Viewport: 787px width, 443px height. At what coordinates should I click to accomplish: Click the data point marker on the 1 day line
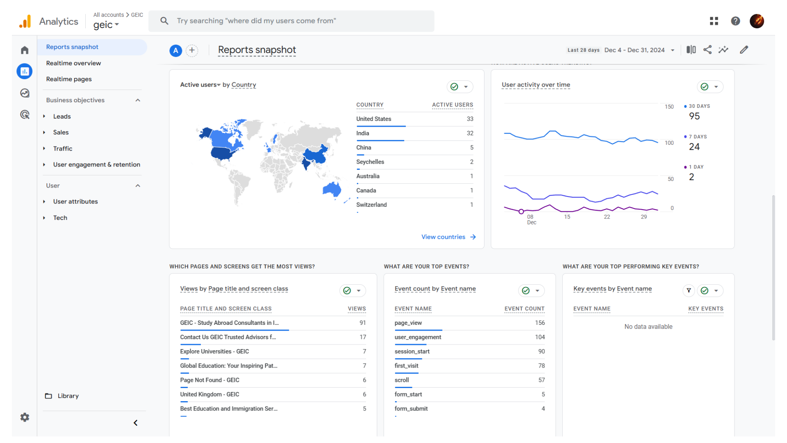521,212
